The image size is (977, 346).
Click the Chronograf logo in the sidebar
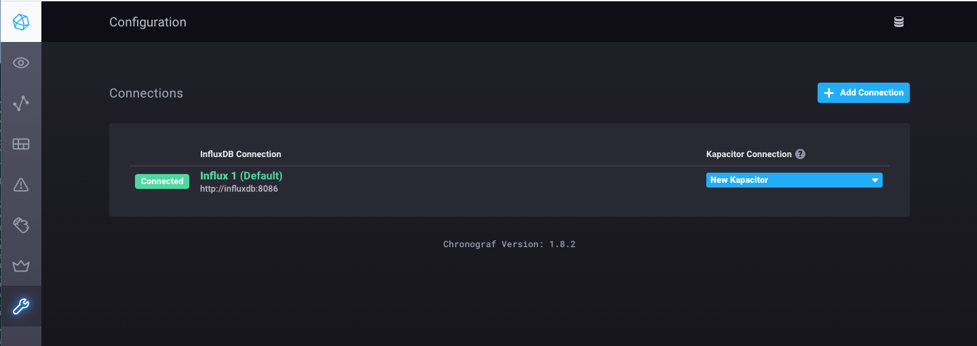coord(21,22)
